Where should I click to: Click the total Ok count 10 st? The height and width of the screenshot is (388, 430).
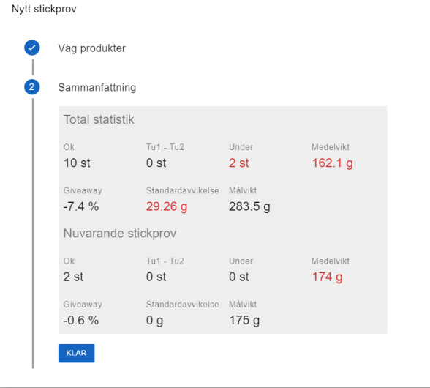pos(77,163)
